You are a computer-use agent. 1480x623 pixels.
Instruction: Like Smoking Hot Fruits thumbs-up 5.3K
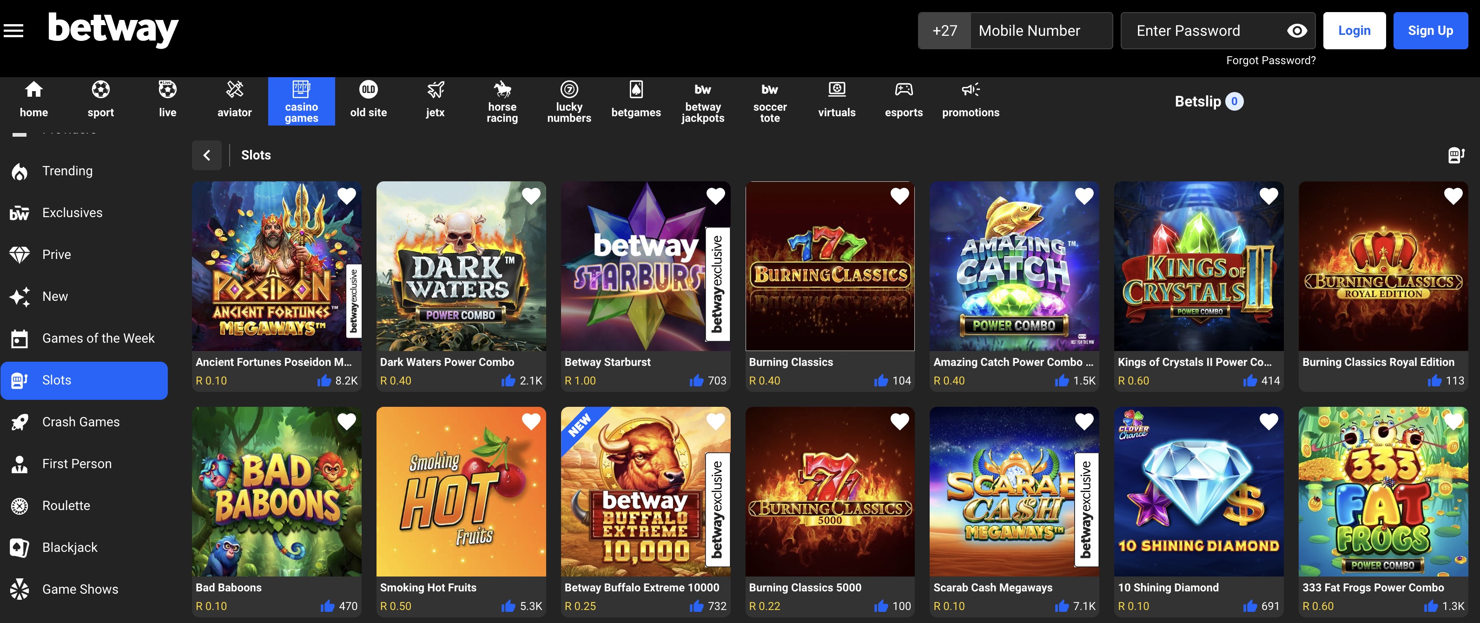point(509,606)
